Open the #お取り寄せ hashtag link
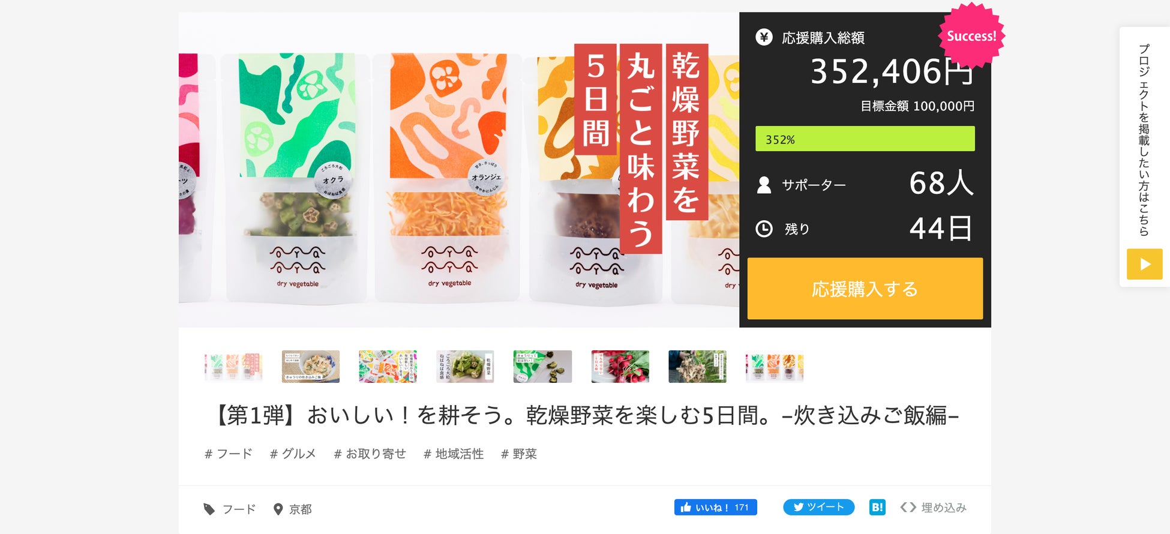 pyautogui.click(x=370, y=454)
